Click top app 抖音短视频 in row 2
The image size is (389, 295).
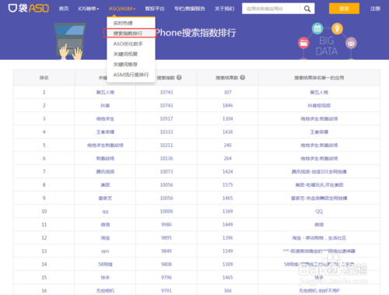click(x=319, y=105)
